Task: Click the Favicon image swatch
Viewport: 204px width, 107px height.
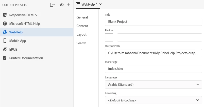Action: tap(109, 37)
